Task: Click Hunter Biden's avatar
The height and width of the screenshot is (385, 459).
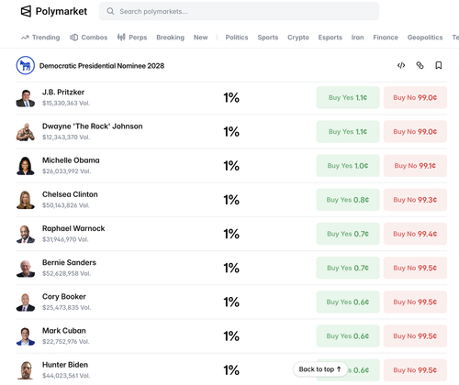Action: point(26,370)
